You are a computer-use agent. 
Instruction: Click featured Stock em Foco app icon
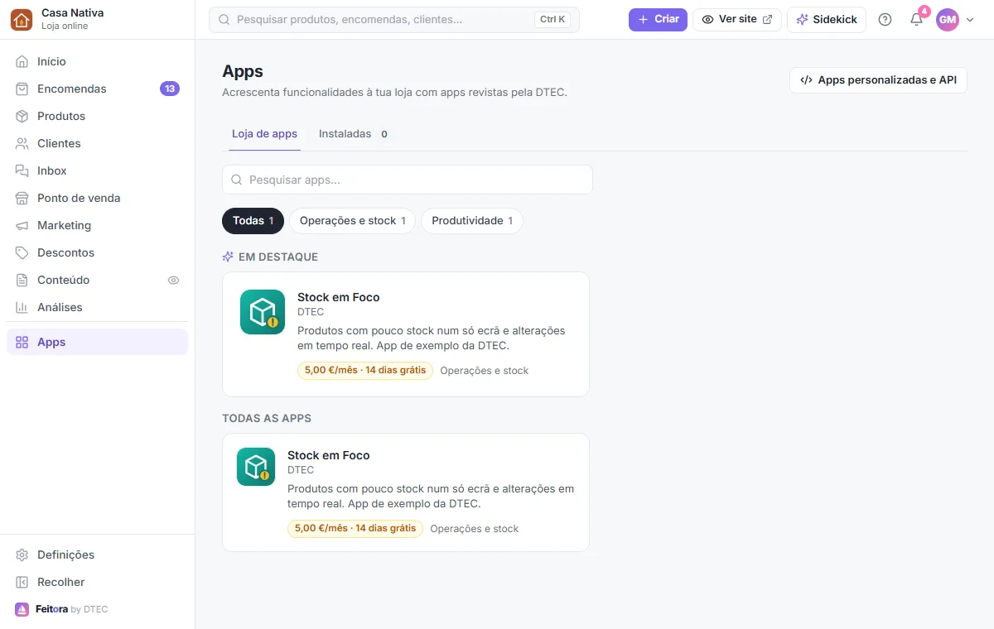coord(263,312)
